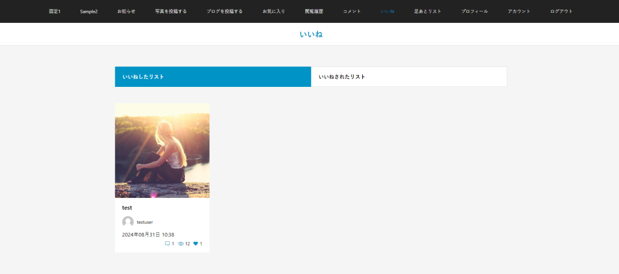The width and height of the screenshot is (619, 274).
Task: Open 足あとリスト in the navigation bar
Action: point(427,11)
